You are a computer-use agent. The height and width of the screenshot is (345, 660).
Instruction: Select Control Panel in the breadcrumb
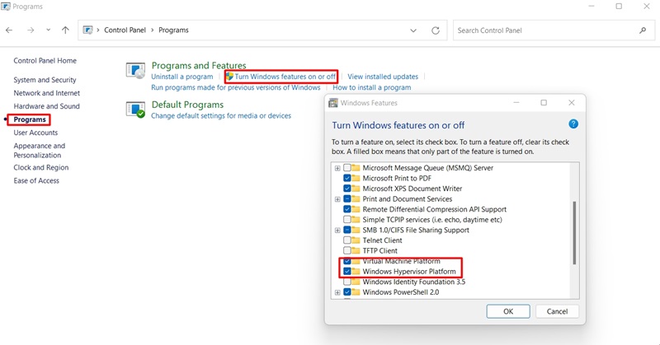coord(125,30)
